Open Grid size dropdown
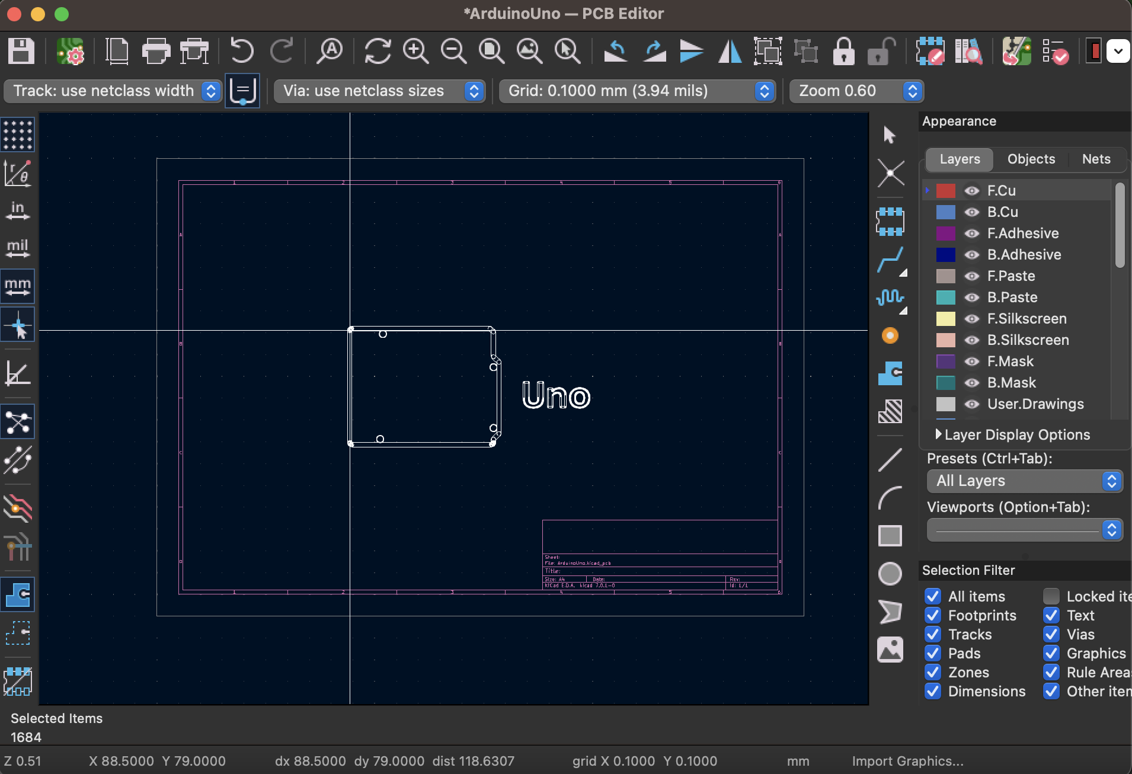Image resolution: width=1132 pixels, height=774 pixels. pyautogui.click(x=637, y=91)
